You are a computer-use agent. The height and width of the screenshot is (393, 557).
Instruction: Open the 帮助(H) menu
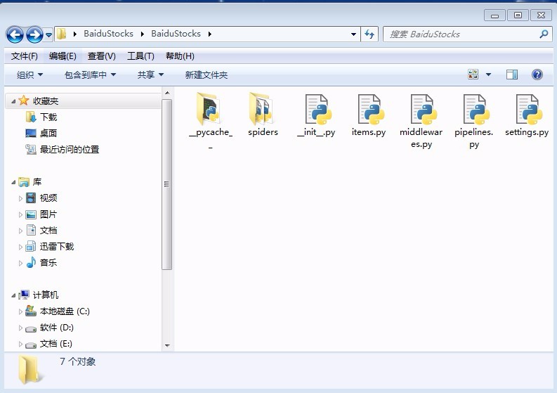pos(180,56)
